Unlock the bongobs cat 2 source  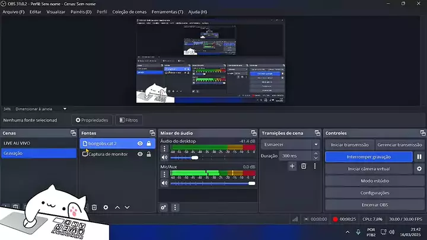[148, 143]
